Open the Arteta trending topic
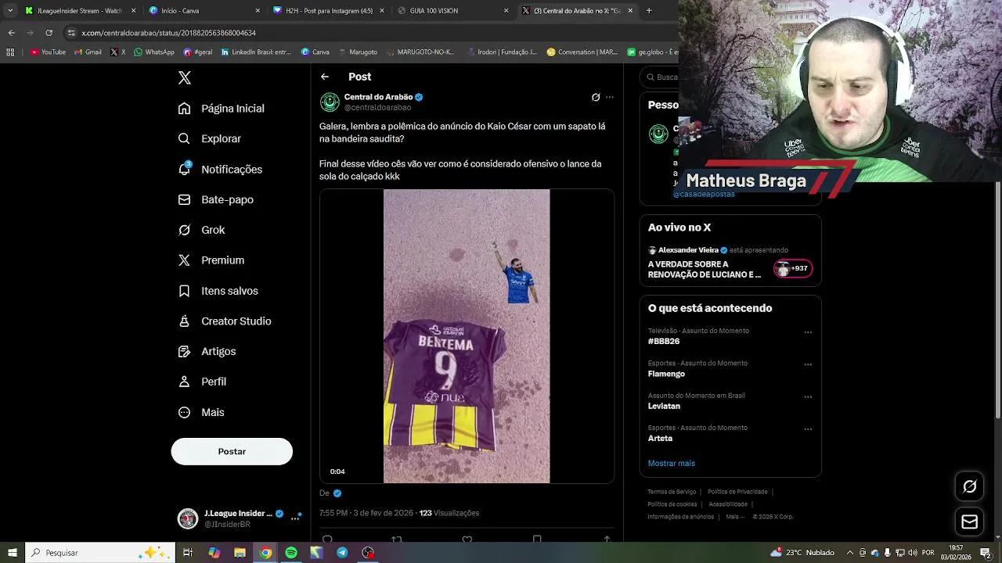The height and width of the screenshot is (563, 1002). (x=660, y=438)
